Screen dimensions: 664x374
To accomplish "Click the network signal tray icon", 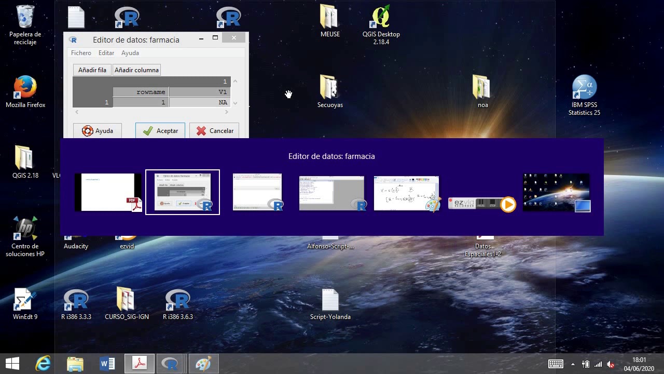I will tap(598, 364).
